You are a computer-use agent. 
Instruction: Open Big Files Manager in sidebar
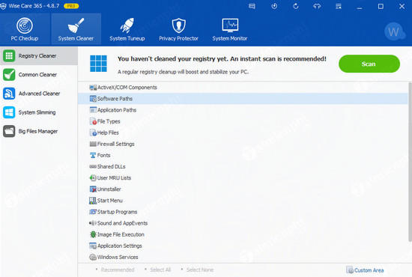click(39, 131)
